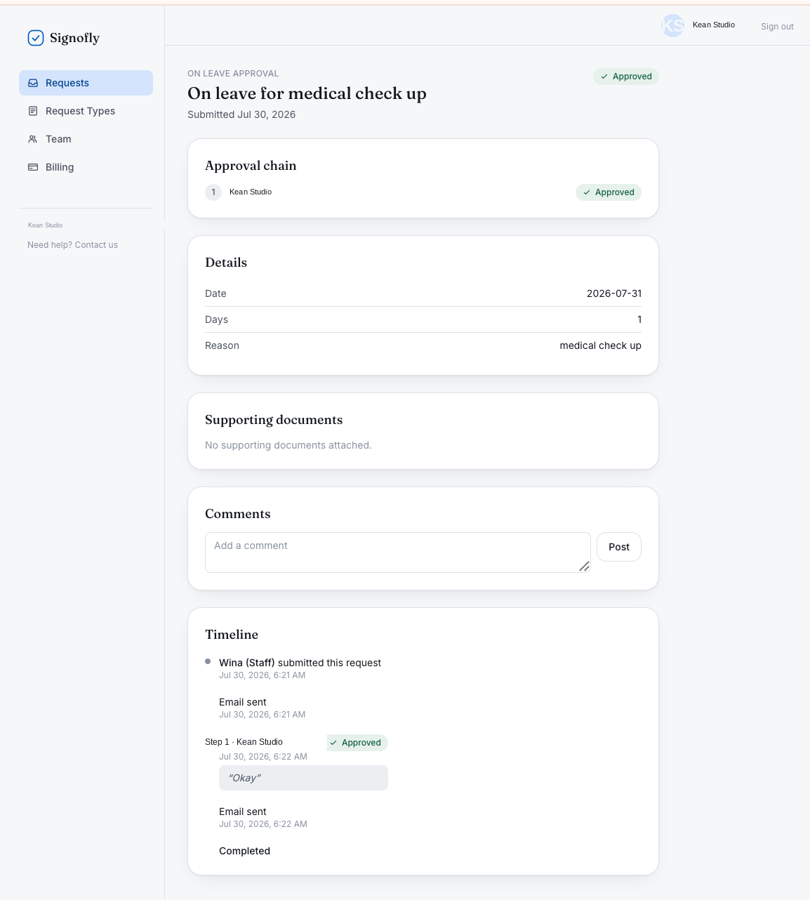This screenshot has width=810, height=900.
Task: Click Kean Studio name in header
Action: (x=714, y=25)
